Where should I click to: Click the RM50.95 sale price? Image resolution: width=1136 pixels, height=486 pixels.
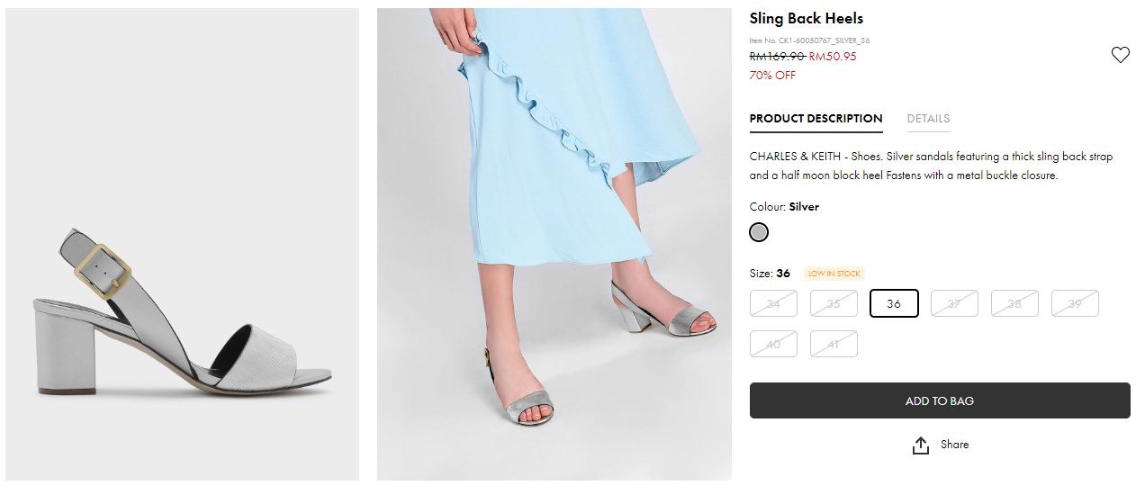click(x=833, y=57)
